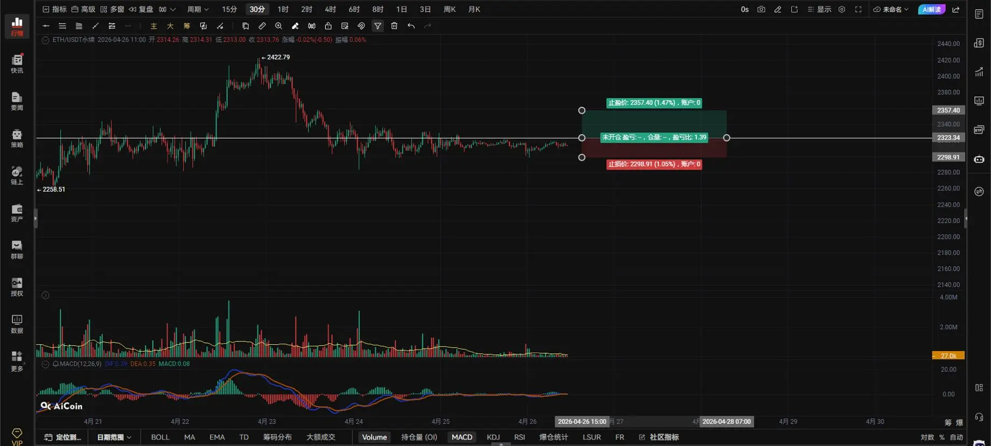Collapse the ETH/USDT main chart legend
The width and height of the screenshot is (991, 446).
(x=45, y=40)
